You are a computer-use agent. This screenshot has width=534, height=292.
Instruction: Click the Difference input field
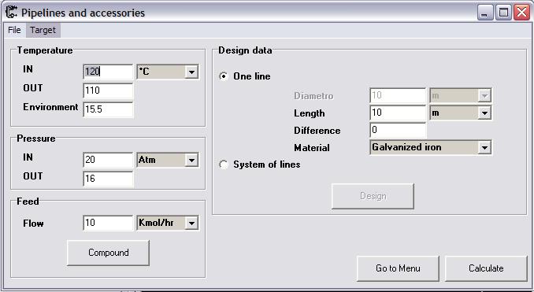click(x=398, y=130)
